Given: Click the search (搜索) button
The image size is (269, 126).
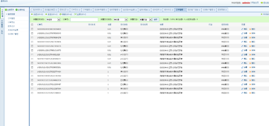Looking at the screenshot, I should tap(155, 19).
